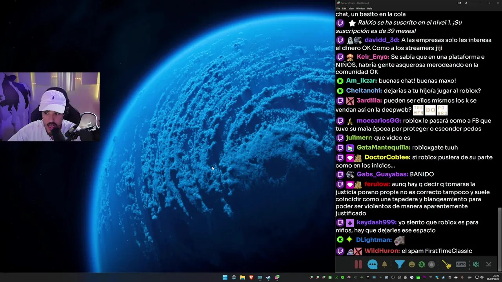This screenshot has width=502, height=282.
Task: Click username Gabs_Guayabas in chat
Action: (x=382, y=174)
